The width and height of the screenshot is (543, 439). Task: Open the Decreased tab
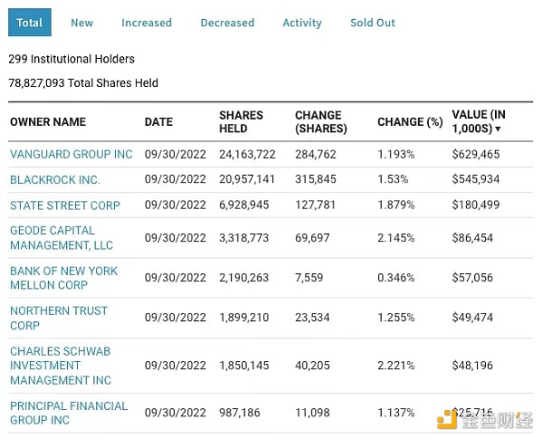pos(227,23)
